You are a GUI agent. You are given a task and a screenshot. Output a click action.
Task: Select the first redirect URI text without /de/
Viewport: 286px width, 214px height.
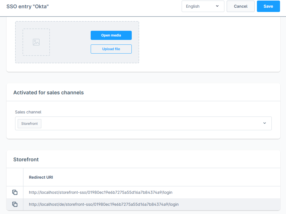(x=100, y=192)
